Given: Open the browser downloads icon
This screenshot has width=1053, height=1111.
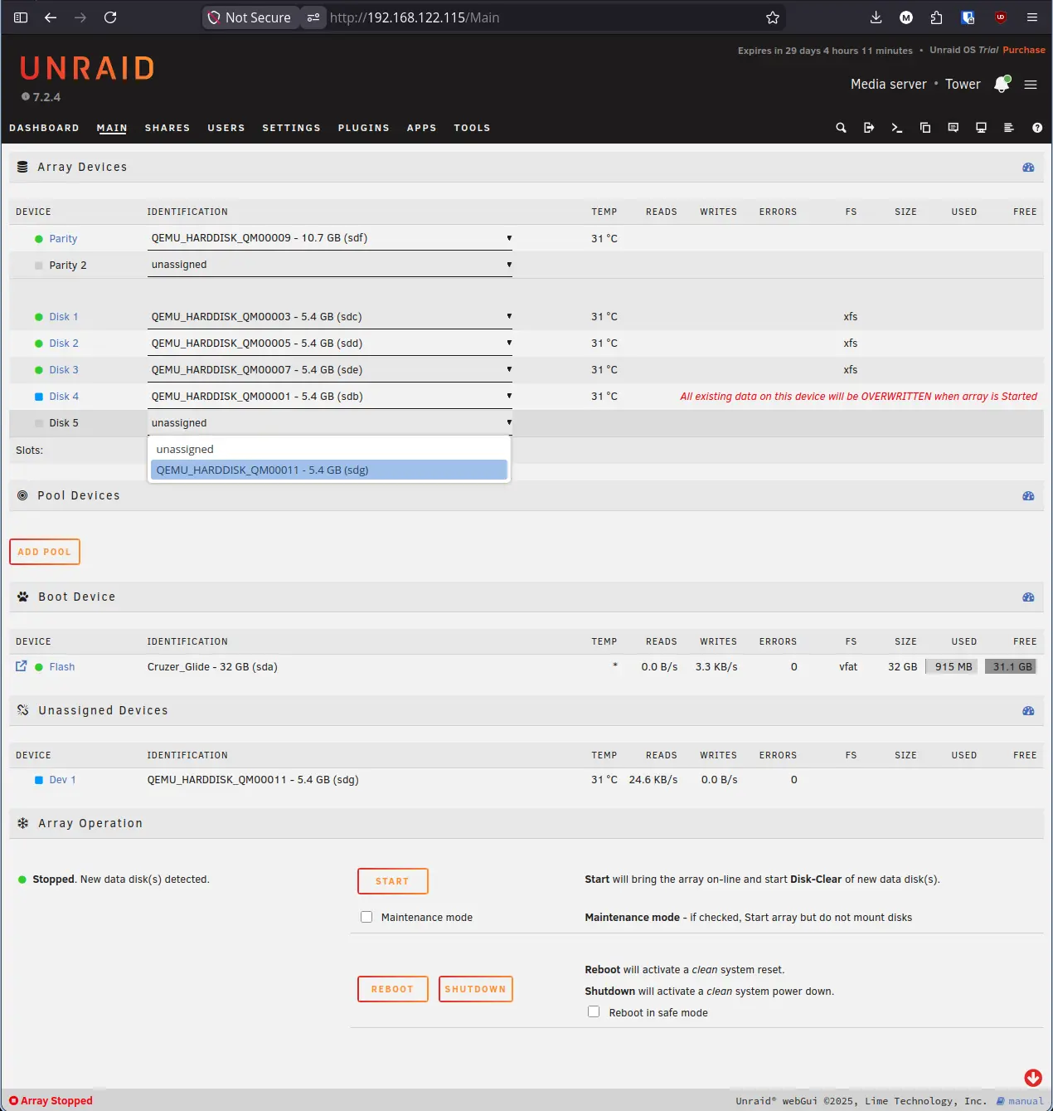Looking at the screenshot, I should 876,17.
